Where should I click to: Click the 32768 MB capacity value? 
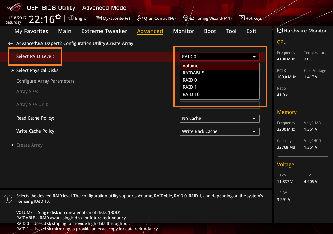click(x=286, y=147)
